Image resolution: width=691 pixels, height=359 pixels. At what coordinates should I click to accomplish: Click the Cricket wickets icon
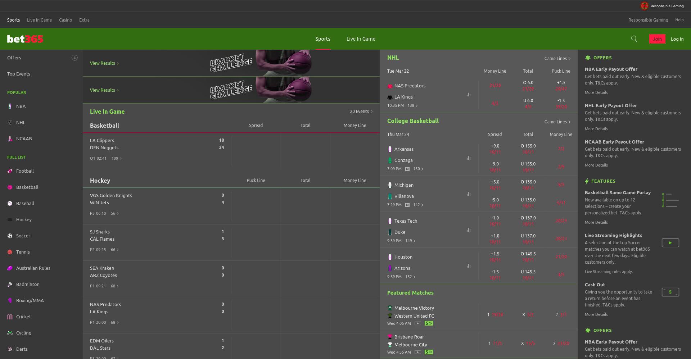point(10,317)
